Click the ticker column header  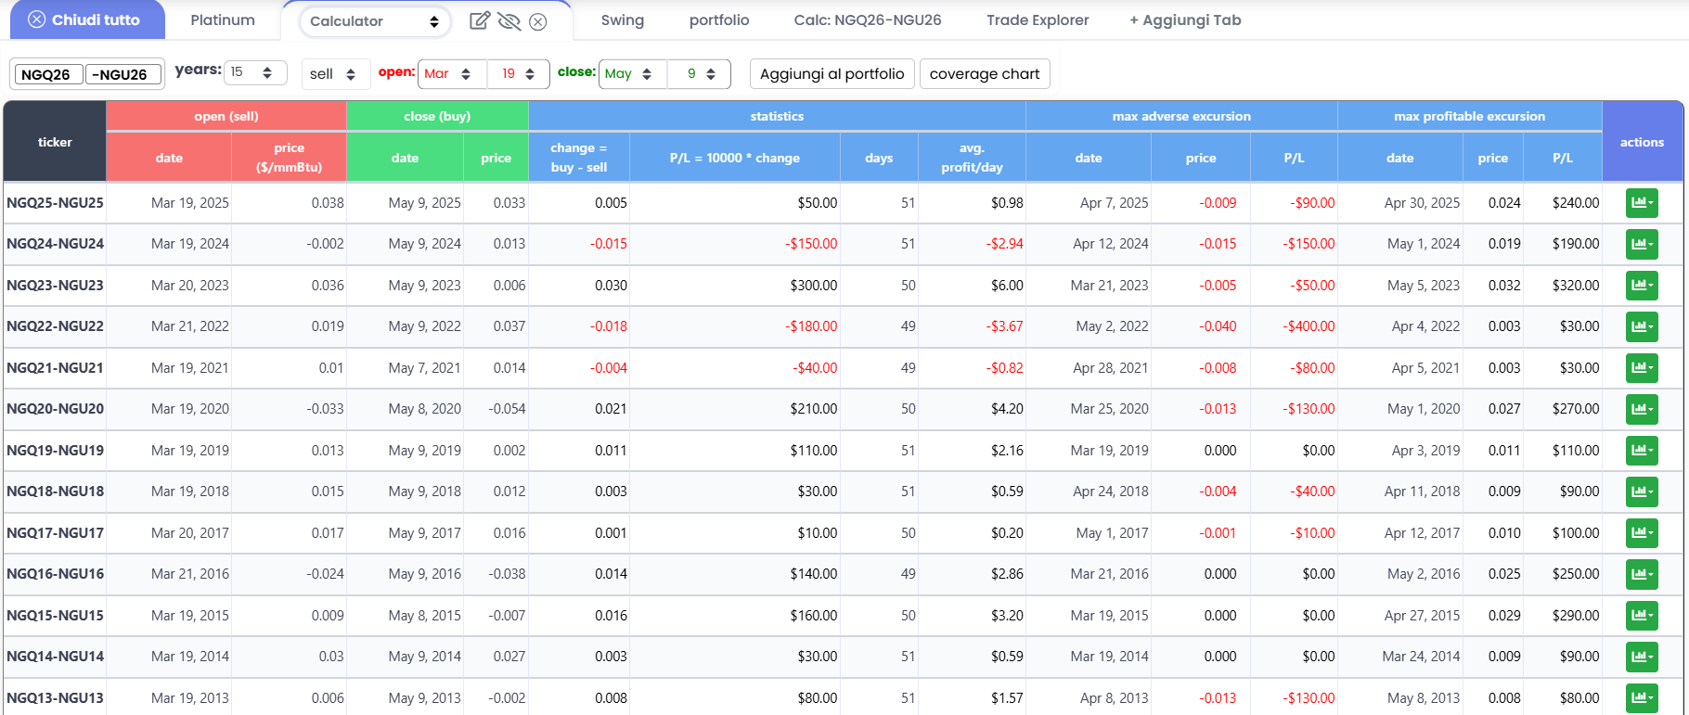55,142
